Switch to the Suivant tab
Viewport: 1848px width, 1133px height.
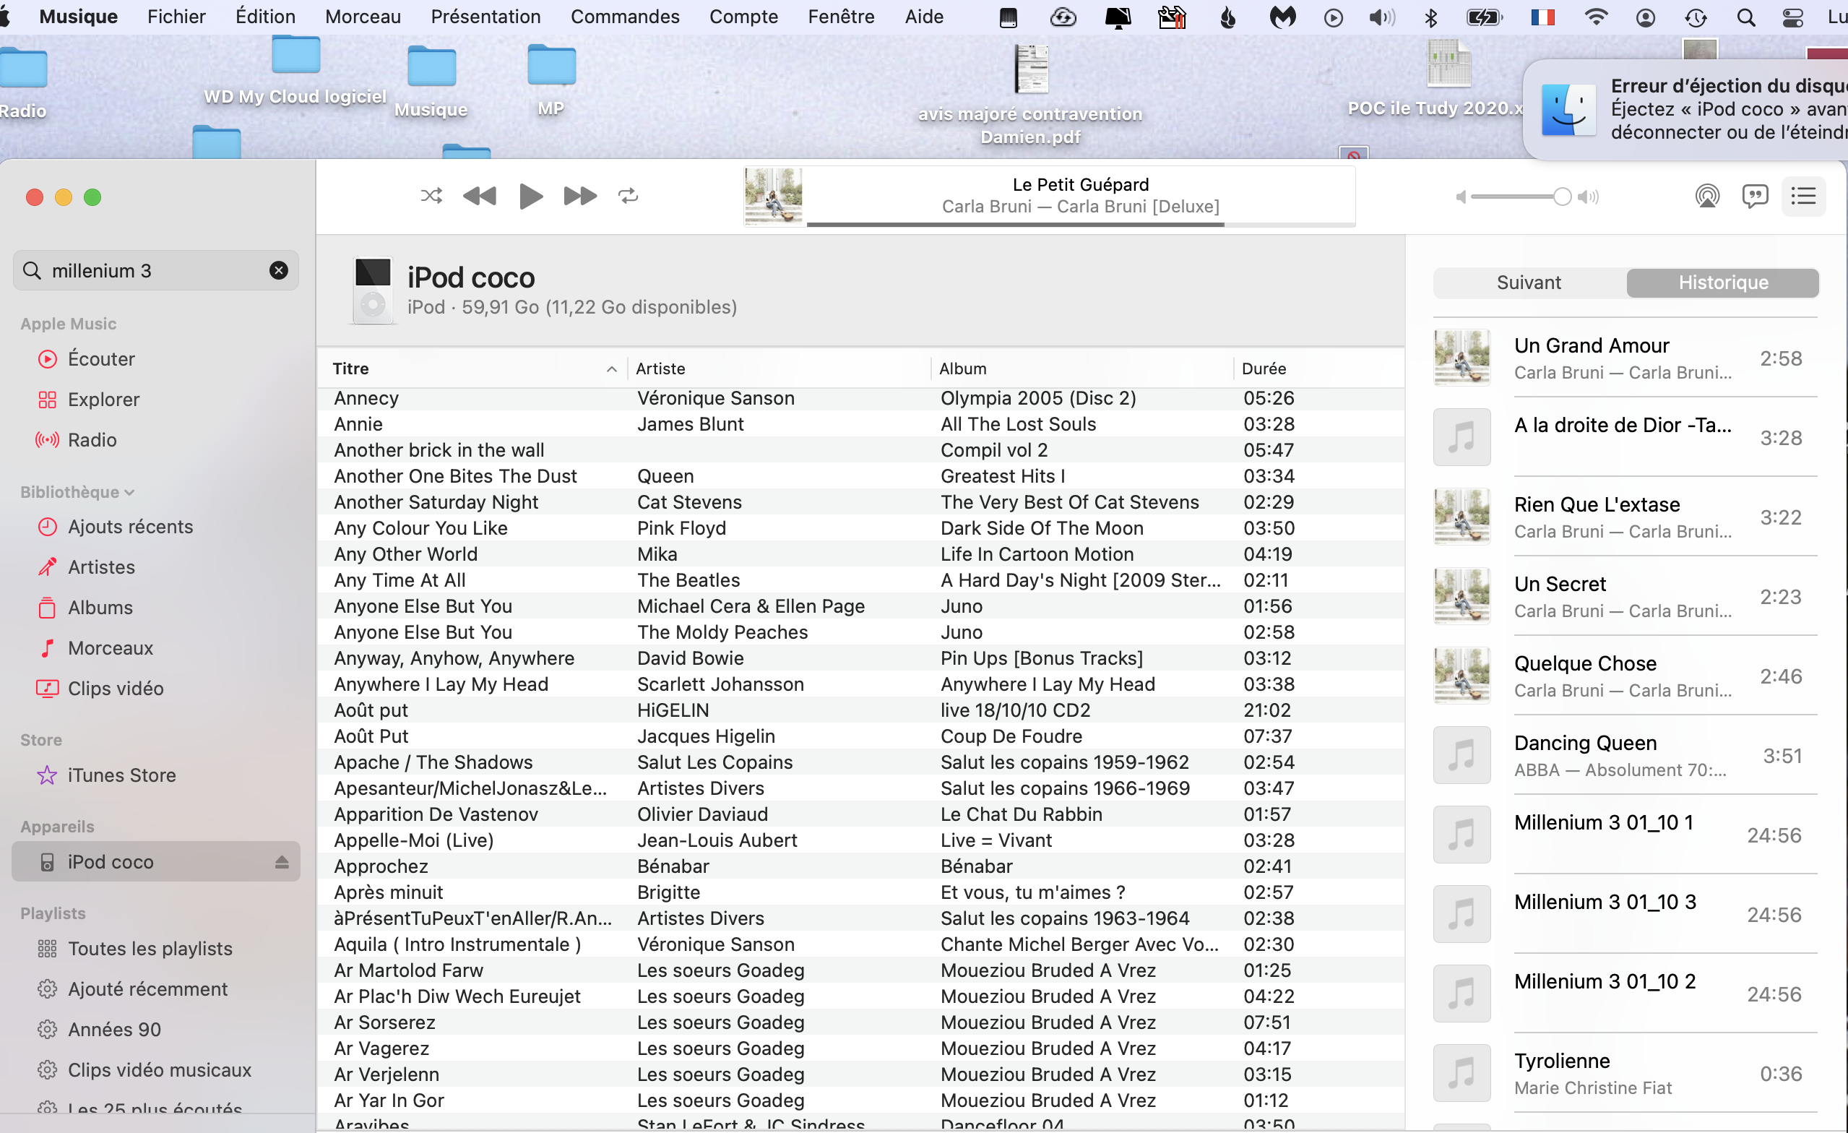(1528, 283)
